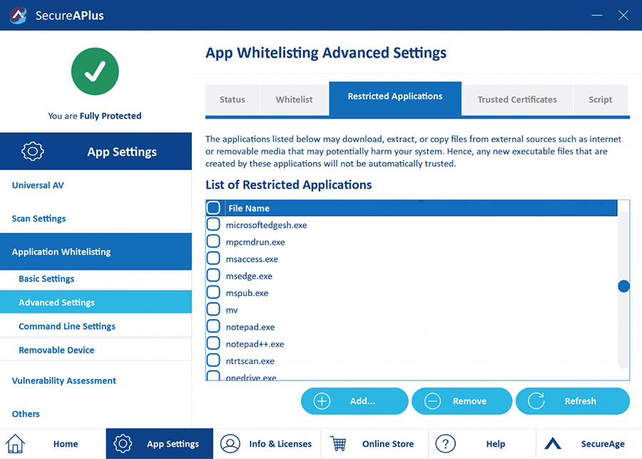Click the list scrollbar thumb
The height and width of the screenshot is (459, 642).
[x=623, y=286]
